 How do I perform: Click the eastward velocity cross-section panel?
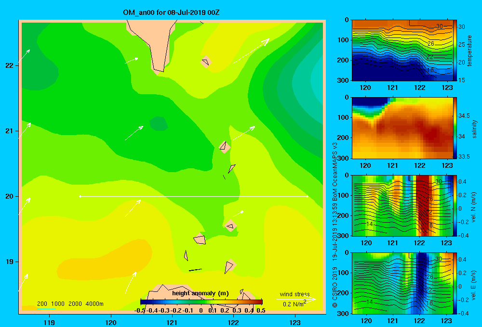402,283
